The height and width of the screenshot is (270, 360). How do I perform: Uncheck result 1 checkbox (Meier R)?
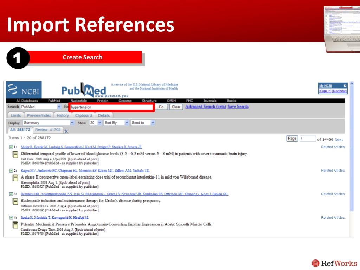pyautogui.click(x=11, y=147)
